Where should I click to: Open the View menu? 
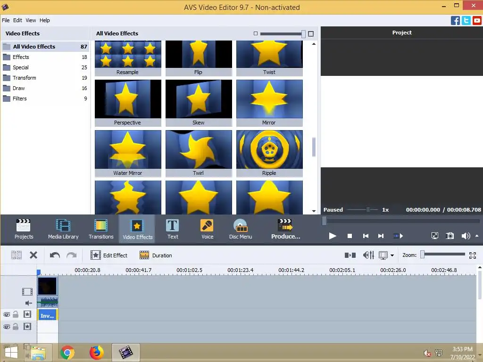coord(31,20)
